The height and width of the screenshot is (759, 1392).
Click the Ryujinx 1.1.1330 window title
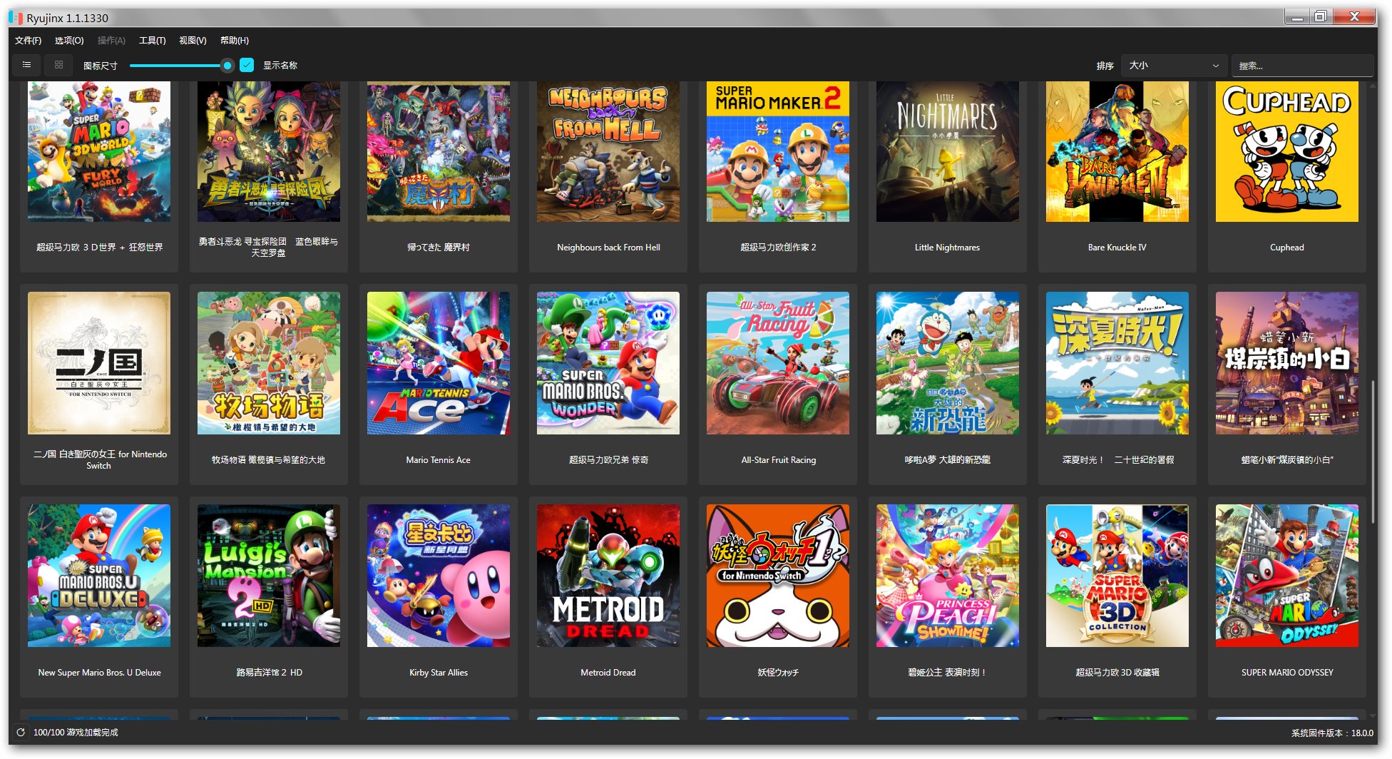[68, 18]
